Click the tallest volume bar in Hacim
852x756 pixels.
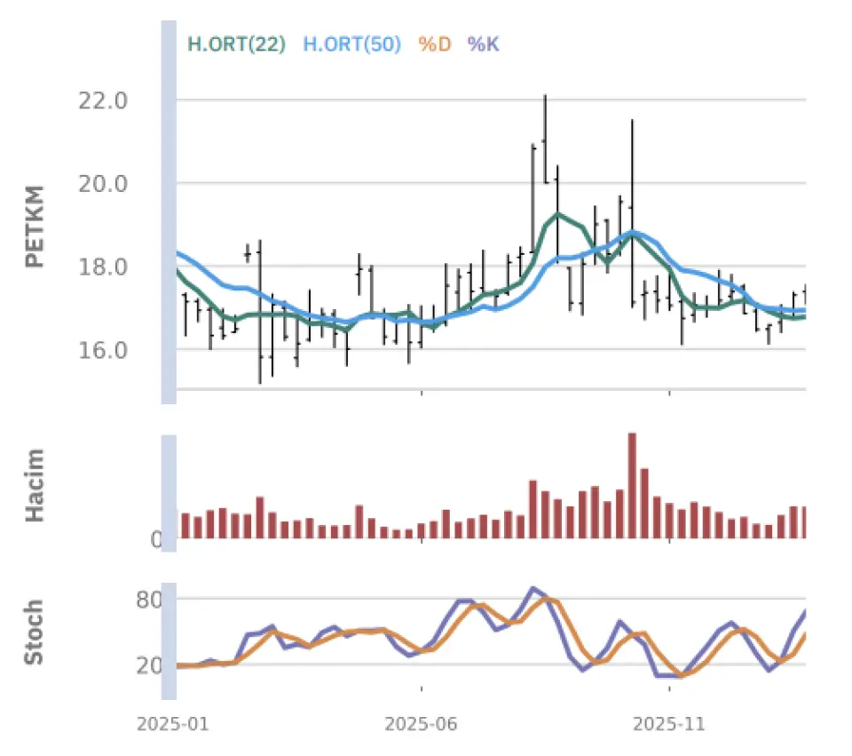click(632, 485)
